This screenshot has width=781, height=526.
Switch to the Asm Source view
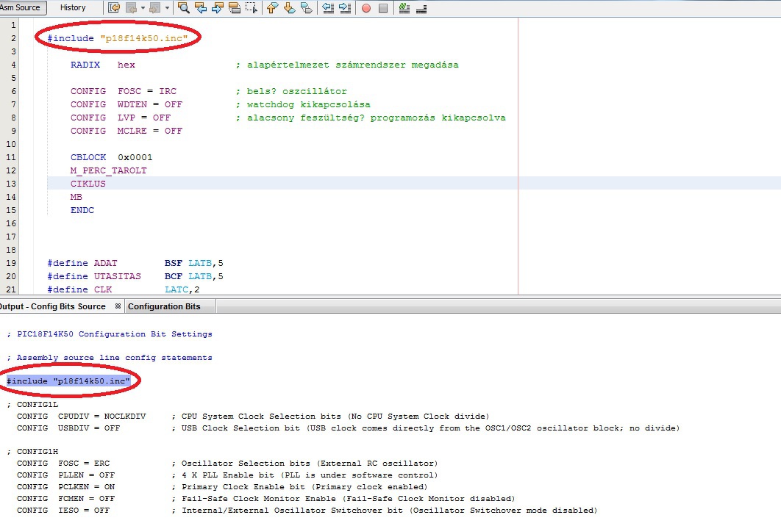click(x=22, y=7)
